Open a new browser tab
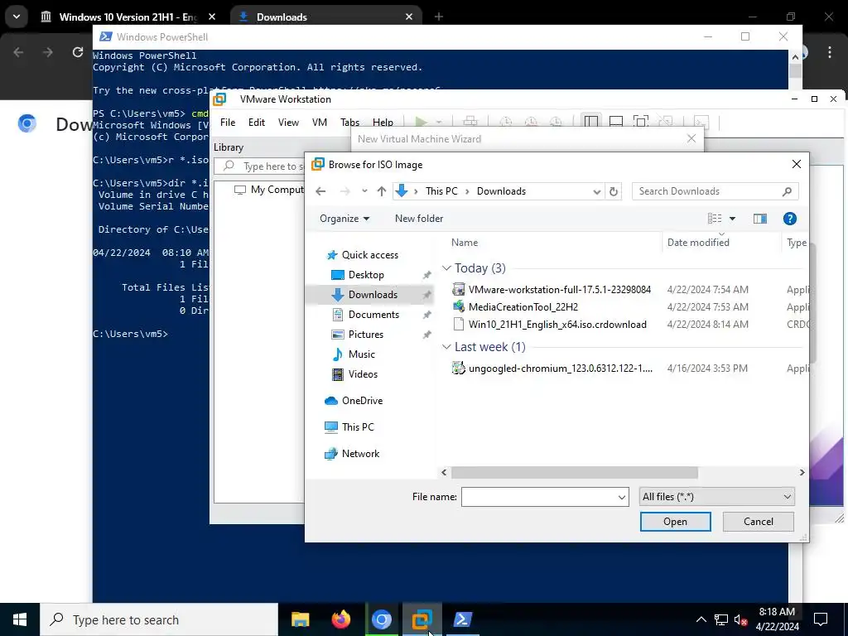Viewport: 848px width, 636px height. (x=439, y=17)
